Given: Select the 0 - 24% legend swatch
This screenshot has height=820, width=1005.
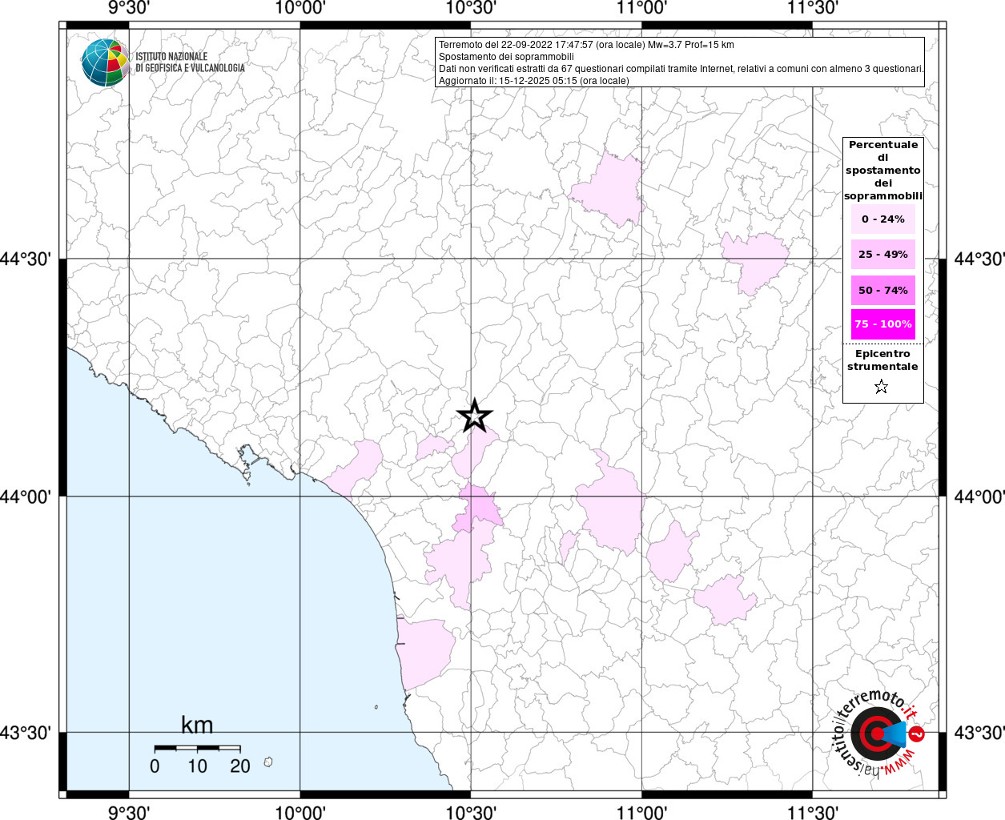Looking at the screenshot, I should click(882, 219).
